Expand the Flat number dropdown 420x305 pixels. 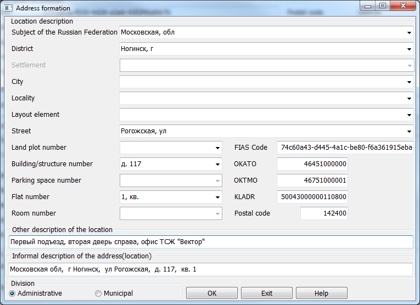point(217,197)
